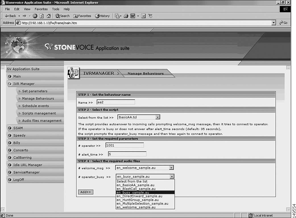
Task: Open the View menu
Action: pos(27,9)
